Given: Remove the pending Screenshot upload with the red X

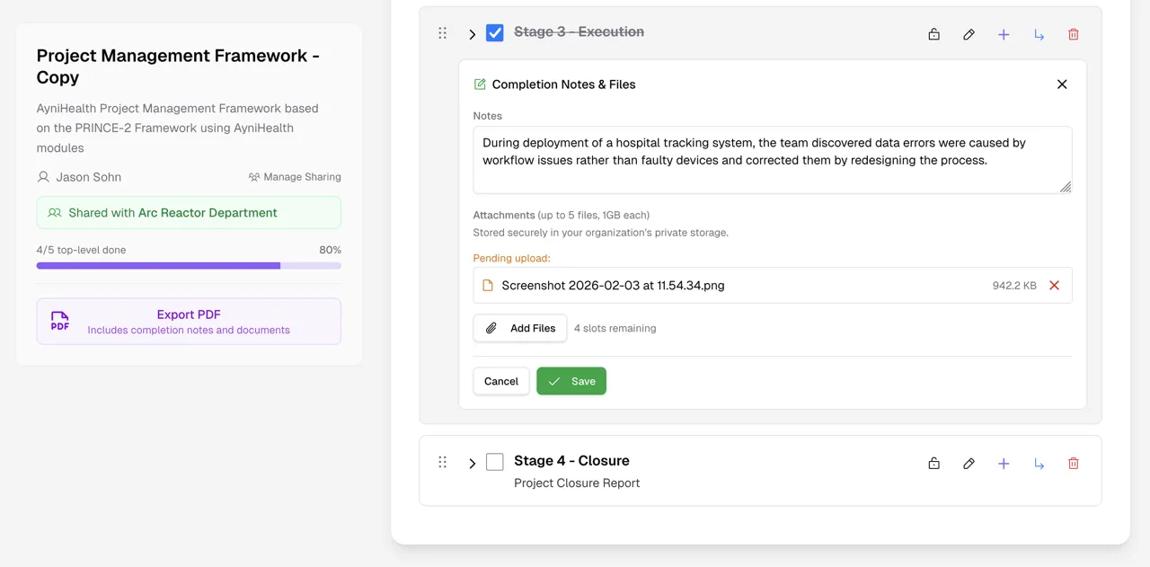Looking at the screenshot, I should click(1054, 285).
